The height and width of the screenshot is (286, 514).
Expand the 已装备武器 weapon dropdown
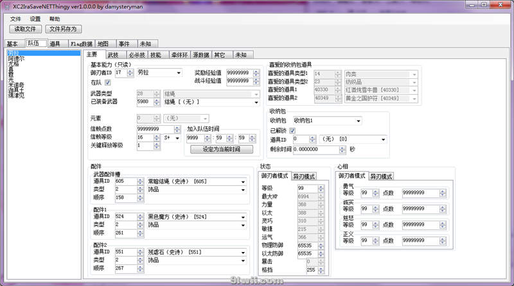pyautogui.click(x=256, y=102)
